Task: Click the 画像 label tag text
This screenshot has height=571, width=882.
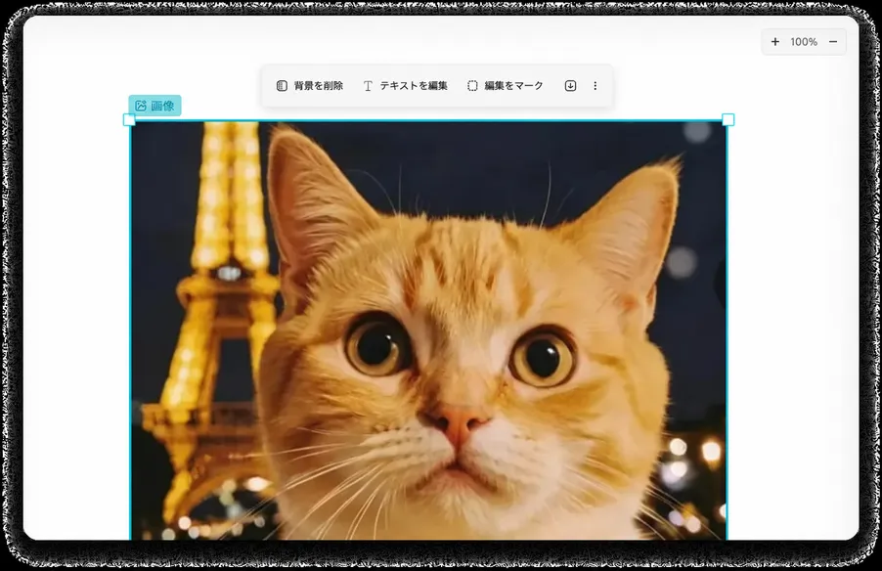Action: tap(162, 106)
